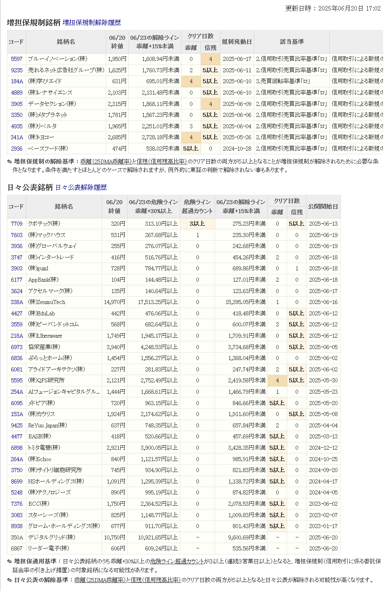Open stock code 6095 link
The image size is (386, 591).
[17, 403]
